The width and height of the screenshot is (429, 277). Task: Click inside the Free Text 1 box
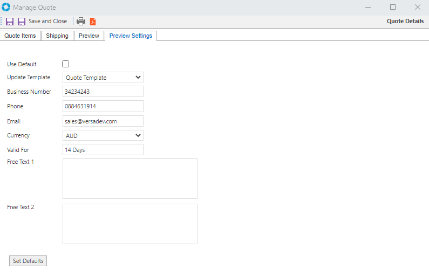pos(130,178)
